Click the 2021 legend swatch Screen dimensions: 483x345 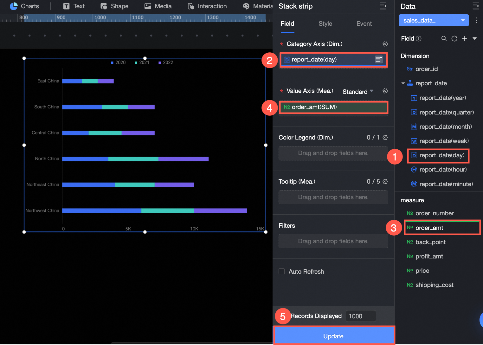136,63
